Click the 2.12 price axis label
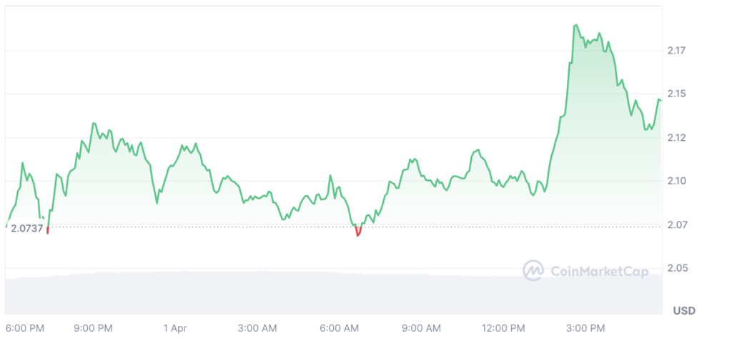This screenshot has height=346, width=732. coord(676,138)
